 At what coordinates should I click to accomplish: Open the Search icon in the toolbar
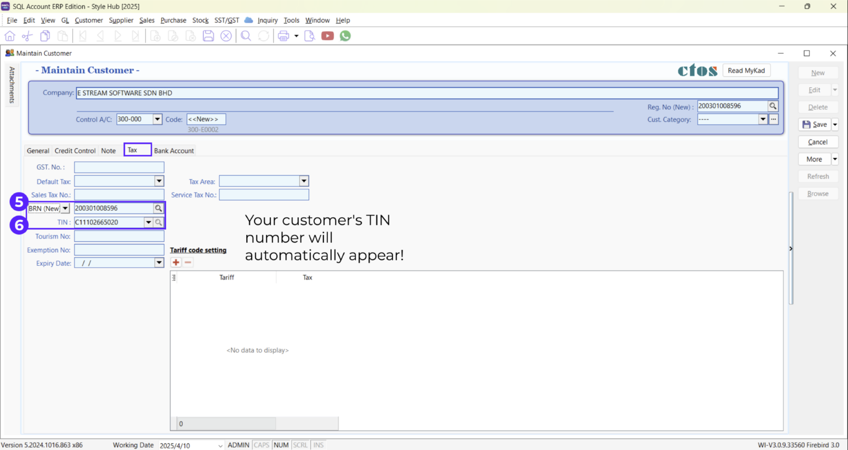tap(246, 35)
